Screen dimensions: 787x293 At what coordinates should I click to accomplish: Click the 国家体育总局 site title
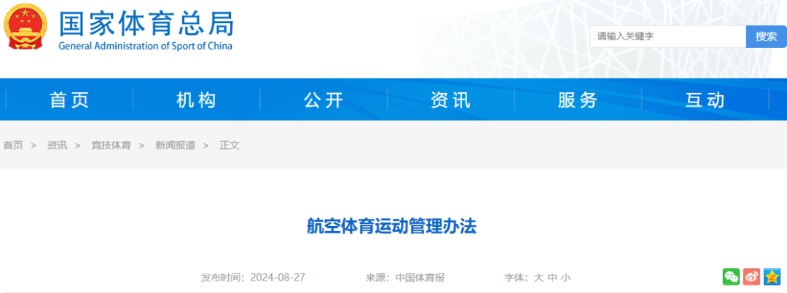point(146,23)
